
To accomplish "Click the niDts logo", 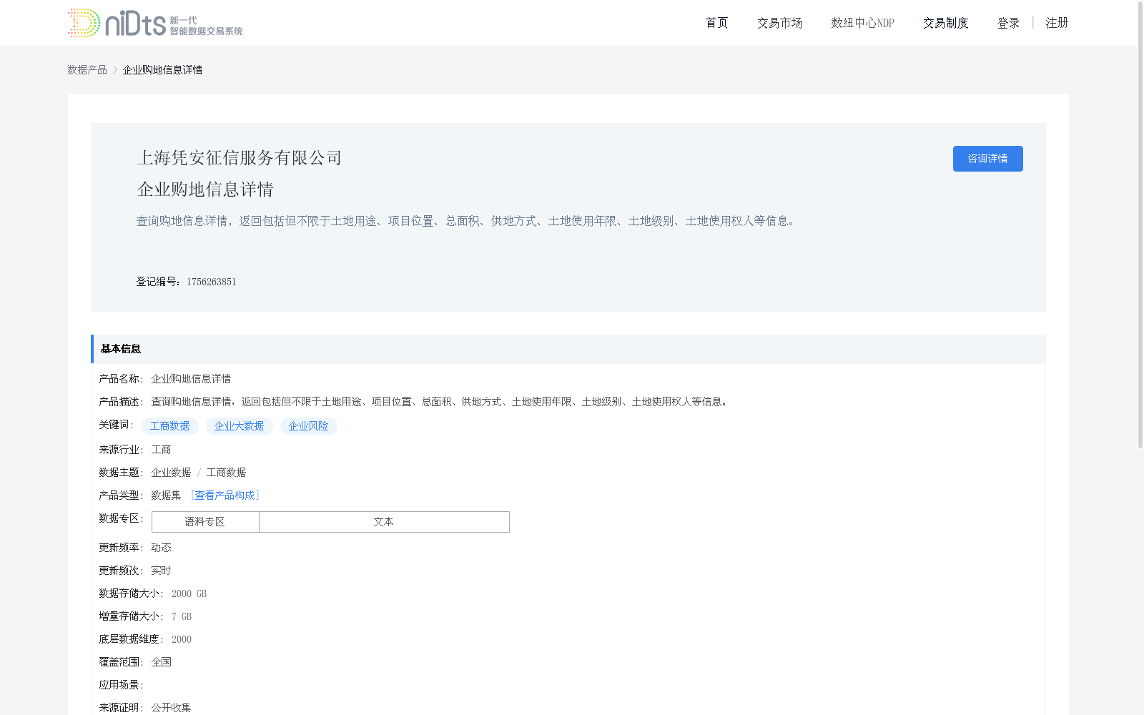I will [x=155, y=23].
